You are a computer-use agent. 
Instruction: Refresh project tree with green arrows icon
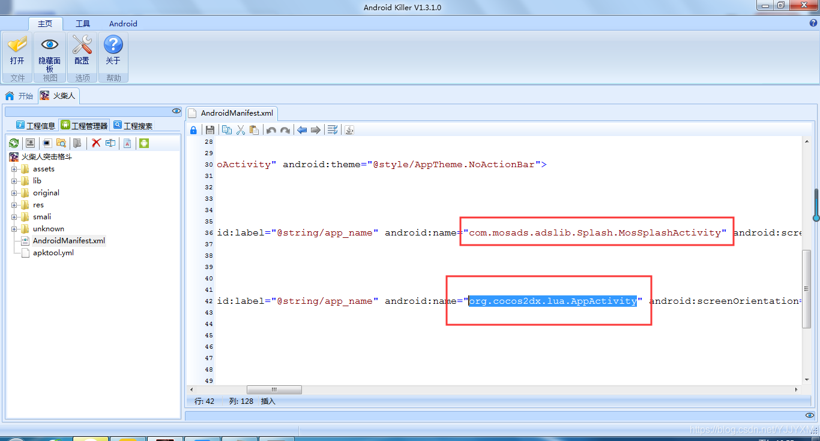tap(13, 143)
